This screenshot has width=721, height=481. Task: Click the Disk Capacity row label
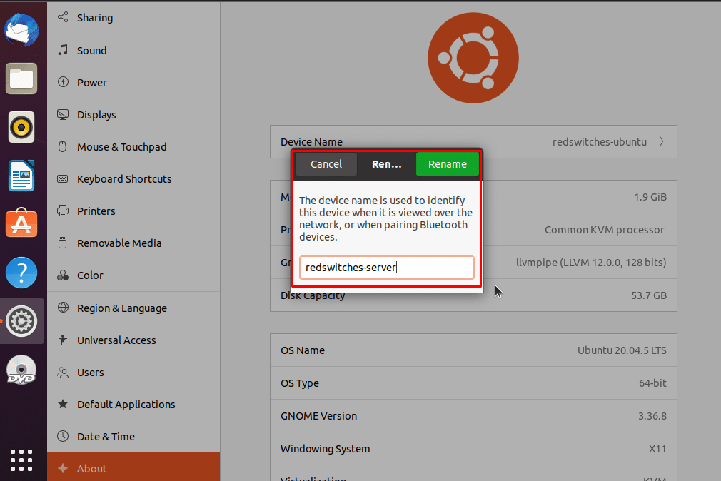coord(313,295)
